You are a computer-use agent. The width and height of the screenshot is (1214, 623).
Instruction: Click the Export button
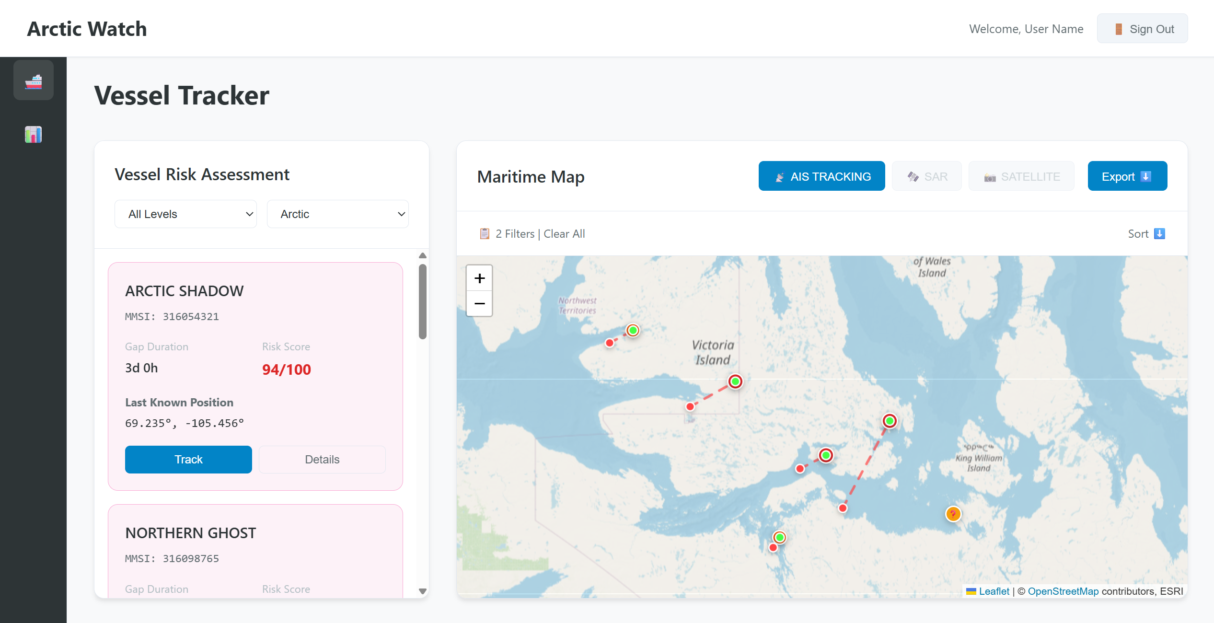click(x=1127, y=176)
